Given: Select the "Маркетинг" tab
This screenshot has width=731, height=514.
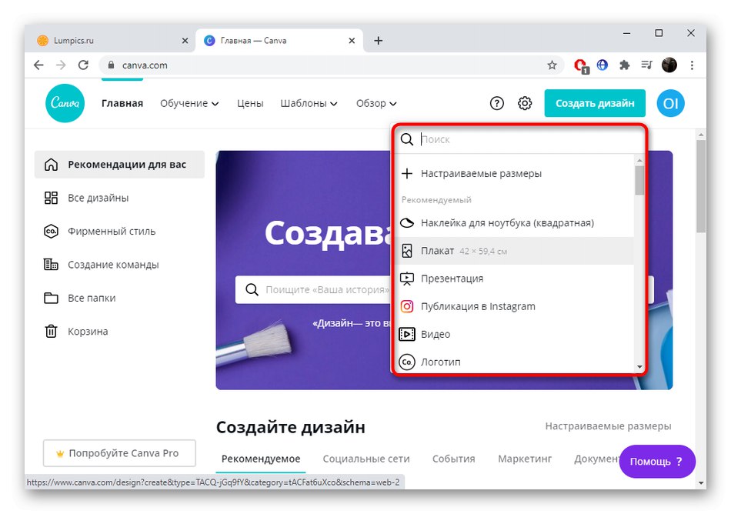Looking at the screenshot, I should click(x=524, y=458).
